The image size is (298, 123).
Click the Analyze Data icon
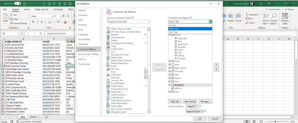coord(285,16)
